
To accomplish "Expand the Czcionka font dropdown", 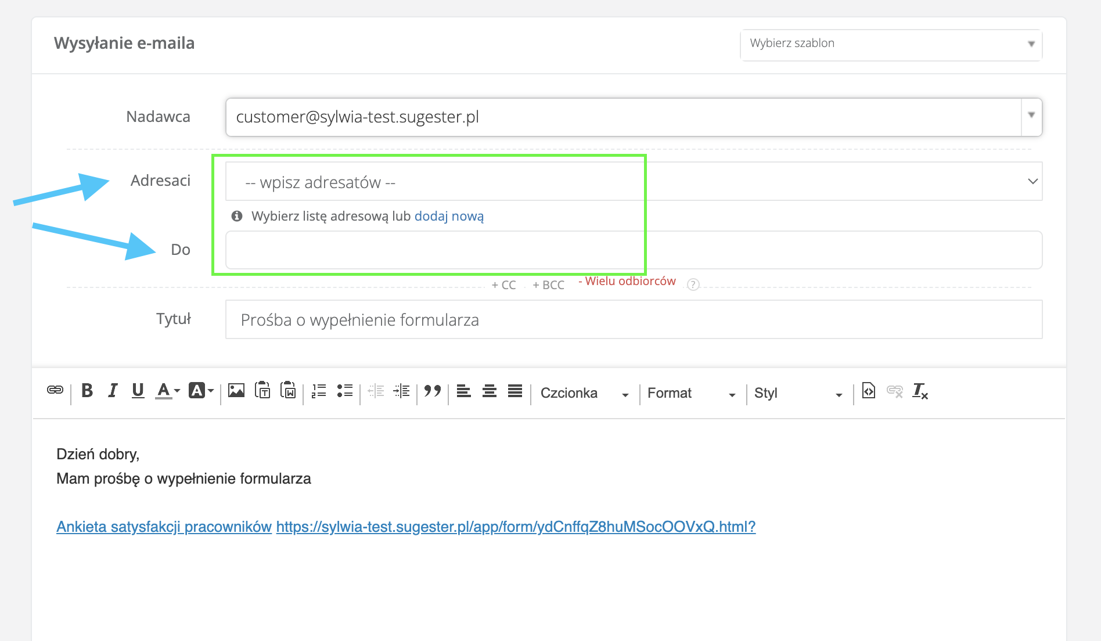I will 584,393.
